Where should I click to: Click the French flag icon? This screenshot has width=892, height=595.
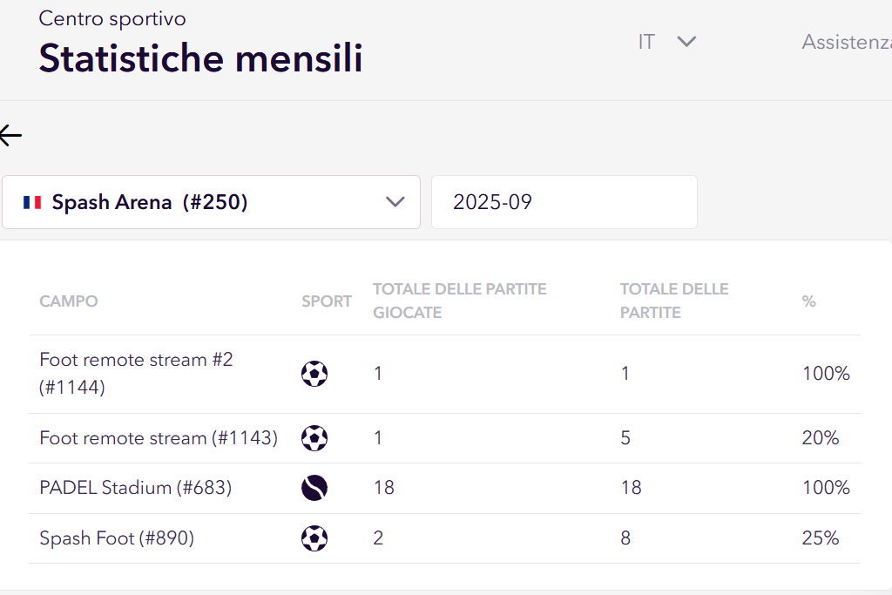pos(32,202)
